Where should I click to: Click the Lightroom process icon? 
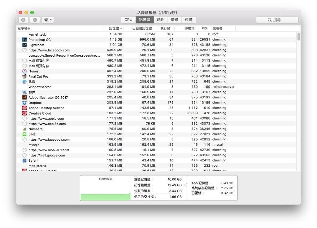[x=24, y=45]
